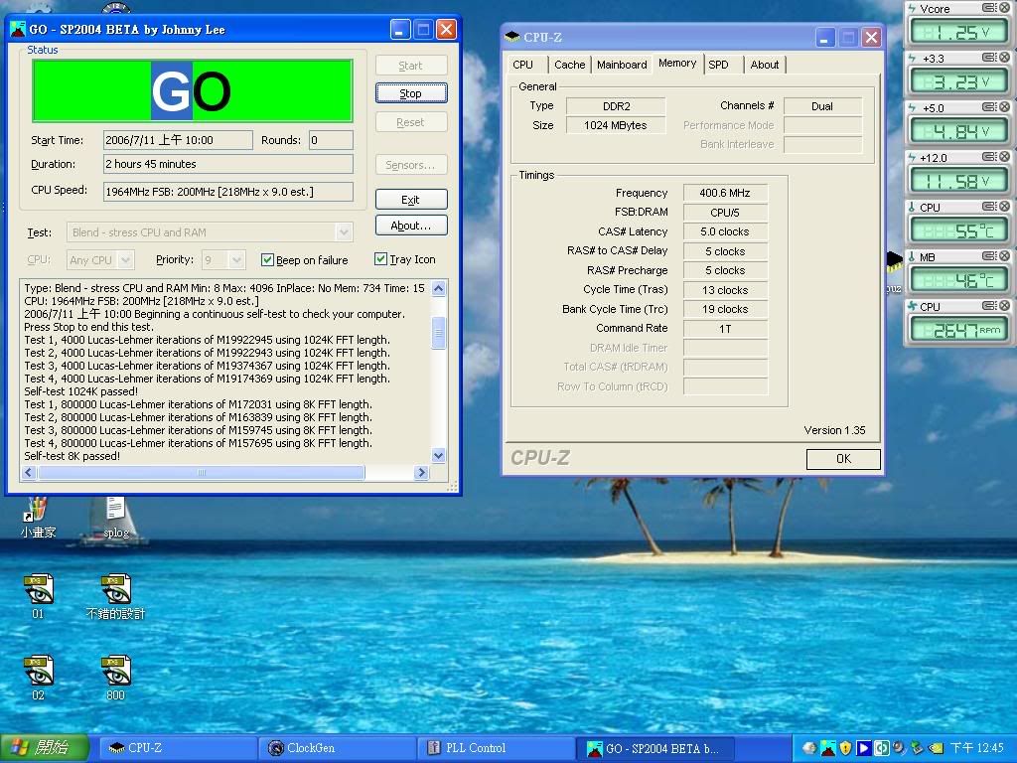The image size is (1017, 763).
Task: Close the +3.3 voltage gadget
Action: 1004,58
